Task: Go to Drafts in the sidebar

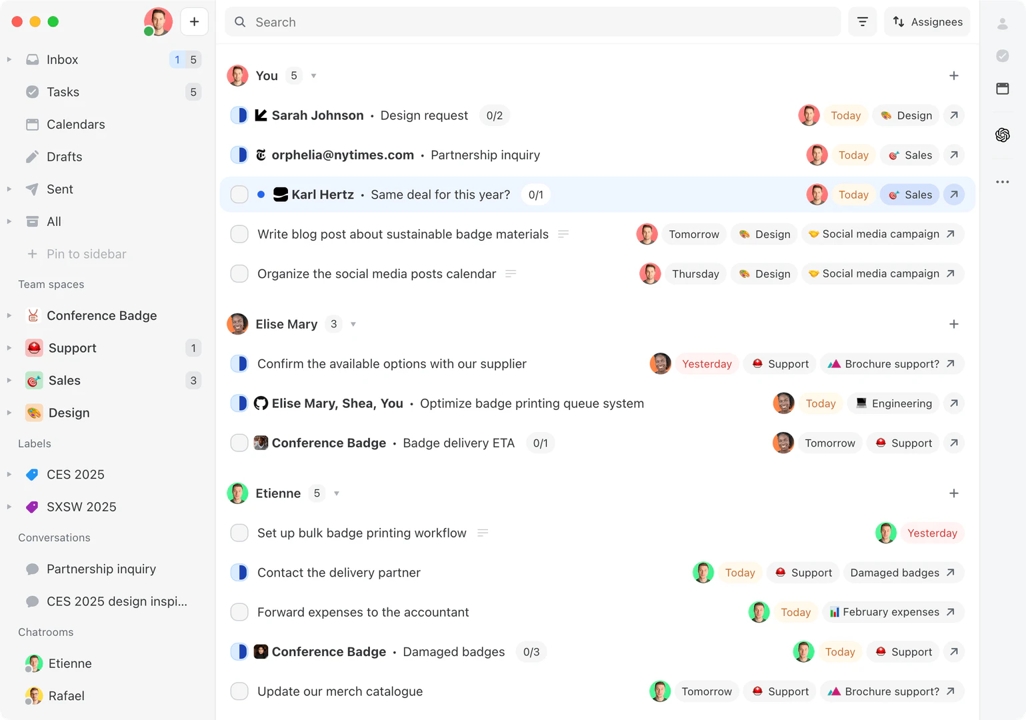Action: 64,157
